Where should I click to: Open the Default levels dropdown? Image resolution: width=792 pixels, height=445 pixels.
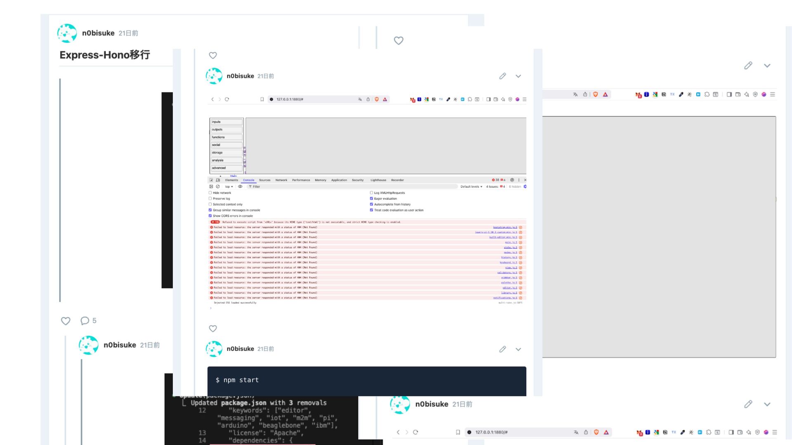(471, 187)
